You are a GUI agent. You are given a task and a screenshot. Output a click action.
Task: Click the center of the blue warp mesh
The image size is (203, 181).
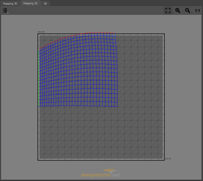(78, 71)
